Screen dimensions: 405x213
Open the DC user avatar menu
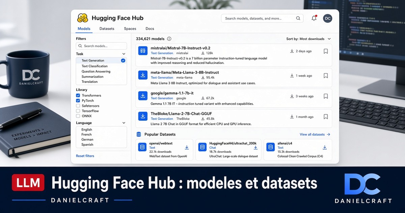327,18
